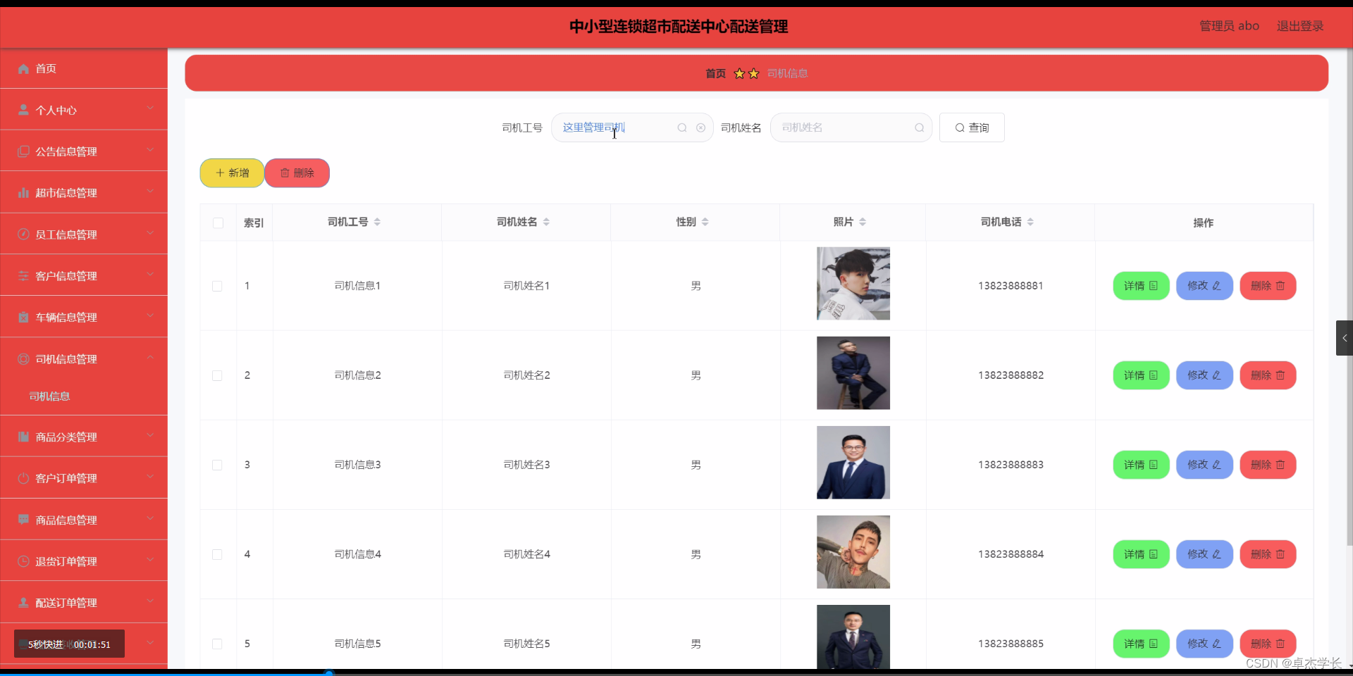Click the 首页 home icon in sidebar
This screenshot has width=1353, height=676.
pyautogui.click(x=23, y=68)
